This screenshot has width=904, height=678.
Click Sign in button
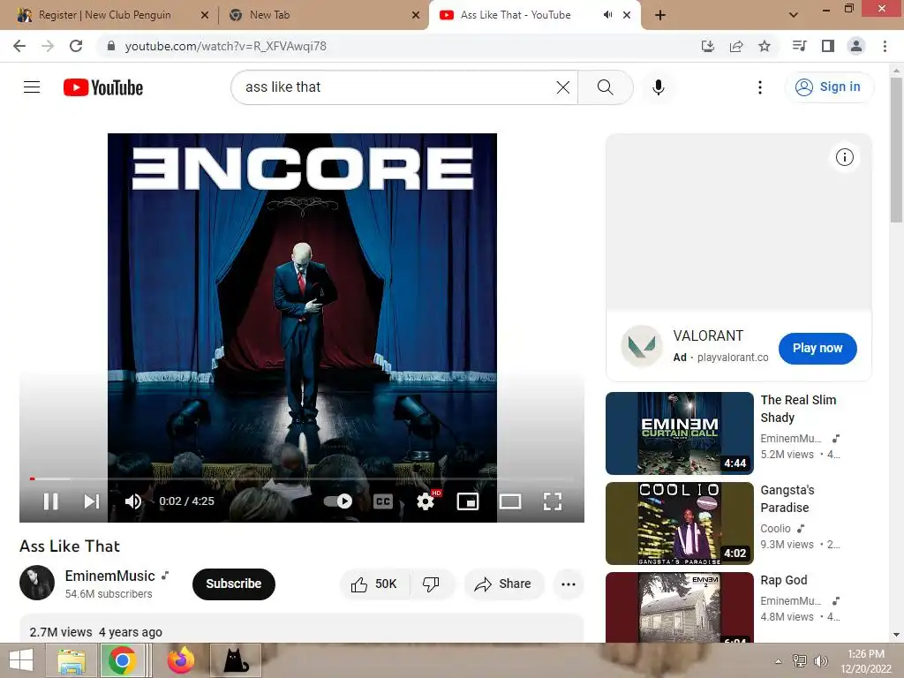click(829, 87)
